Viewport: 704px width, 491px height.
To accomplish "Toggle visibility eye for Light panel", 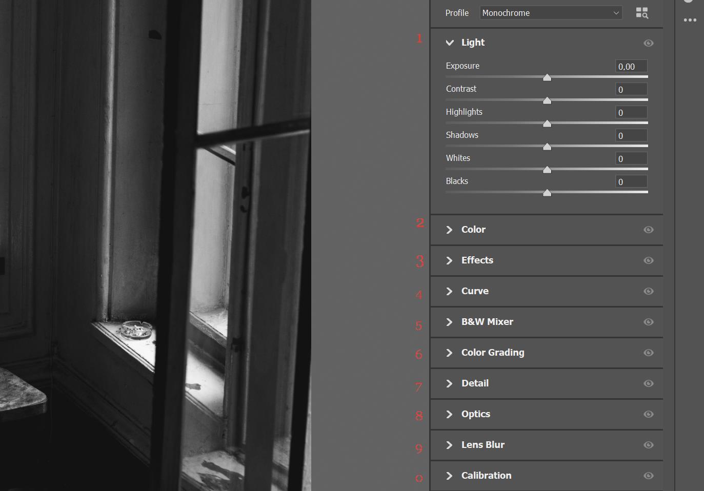I will coord(648,43).
